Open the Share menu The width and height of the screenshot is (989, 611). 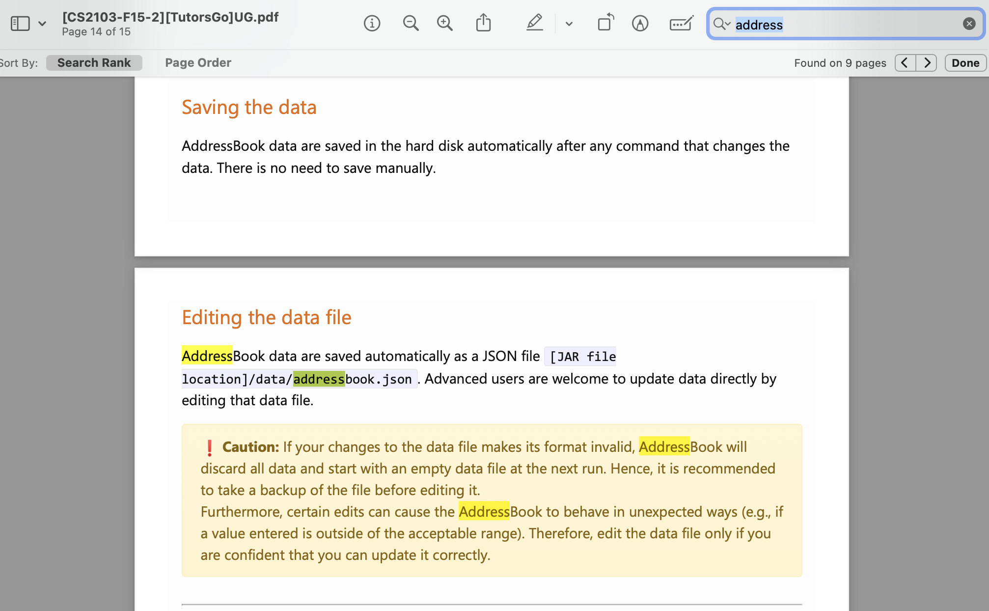point(483,23)
